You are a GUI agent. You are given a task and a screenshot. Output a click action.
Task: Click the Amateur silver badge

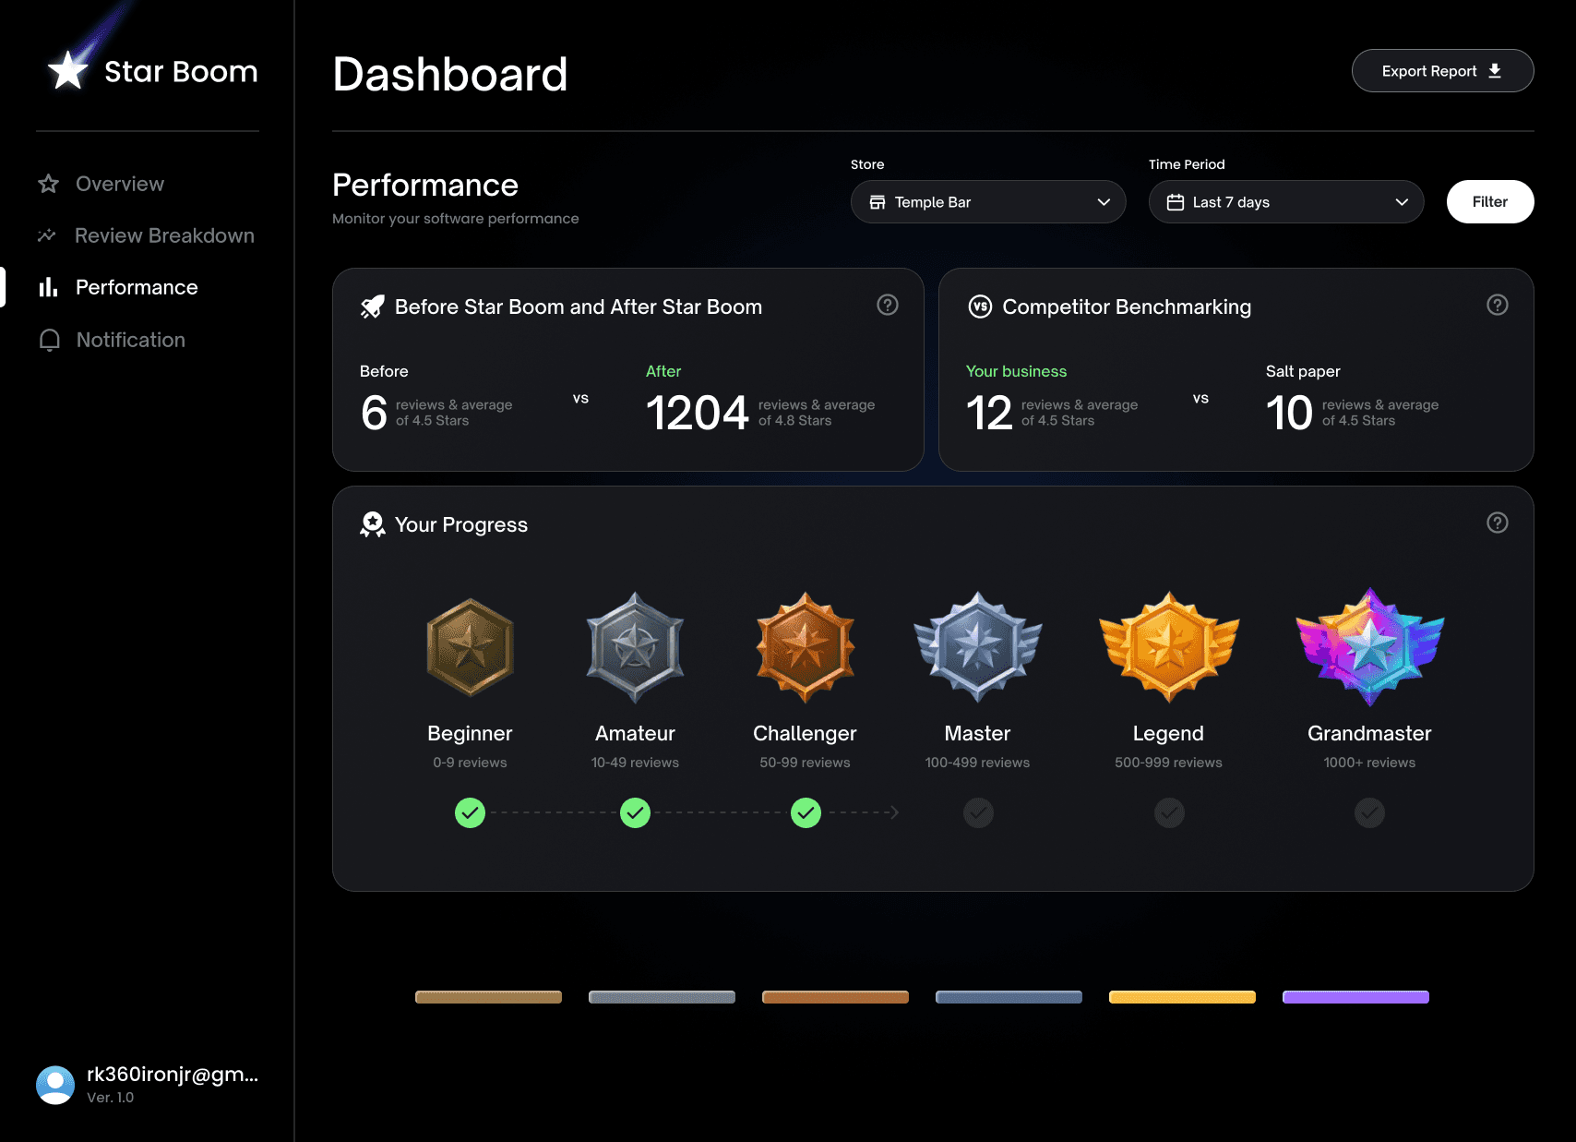pyautogui.click(x=635, y=647)
